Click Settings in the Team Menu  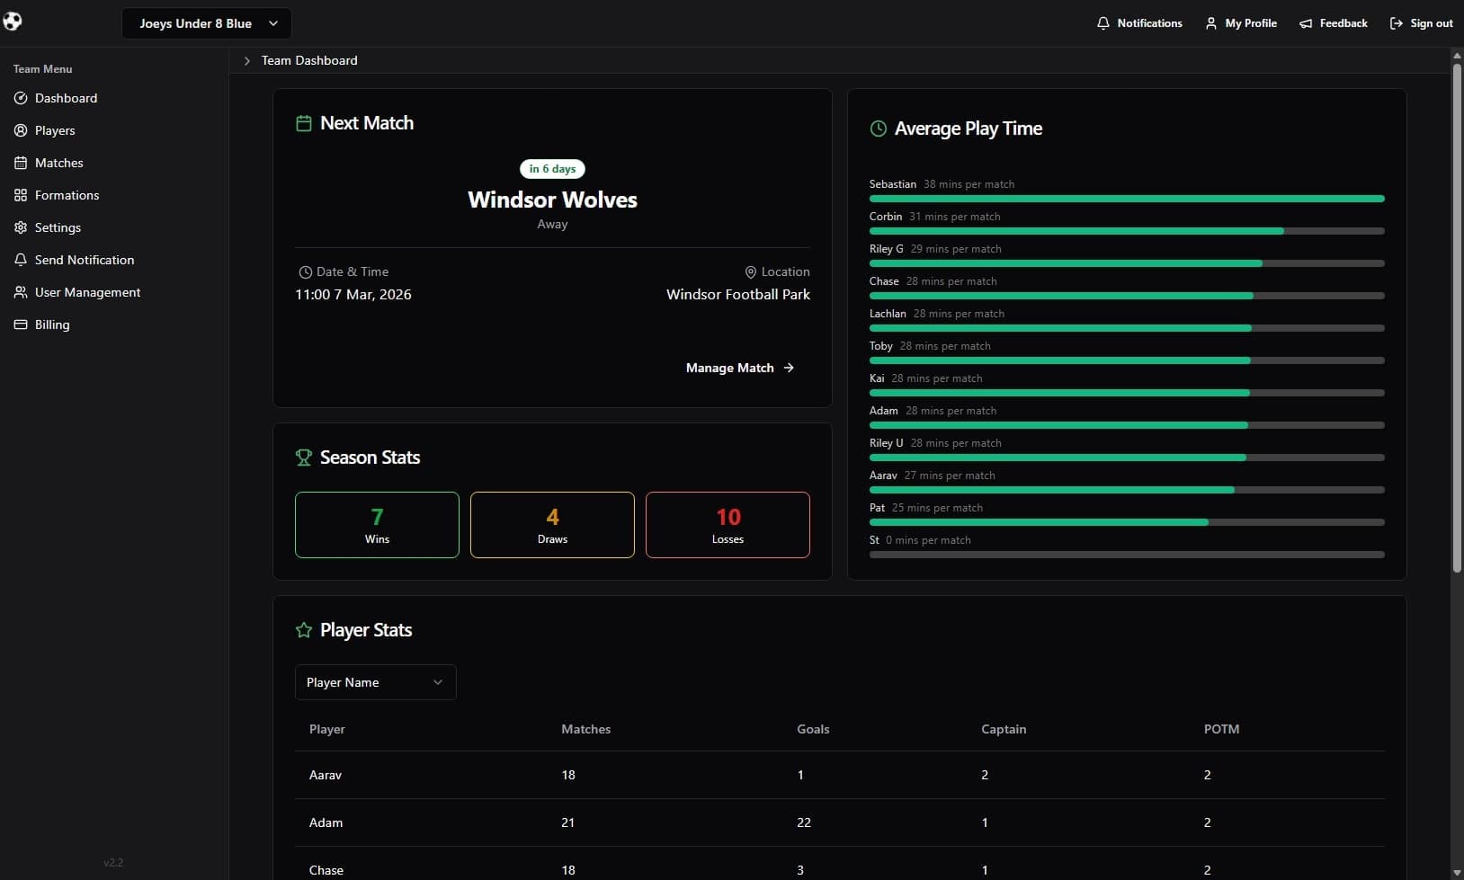point(58,227)
